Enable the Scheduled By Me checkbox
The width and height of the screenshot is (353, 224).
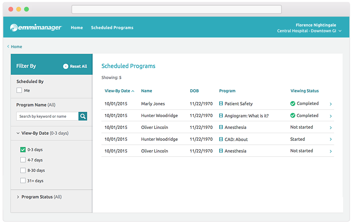pyautogui.click(x=19, y=90)
